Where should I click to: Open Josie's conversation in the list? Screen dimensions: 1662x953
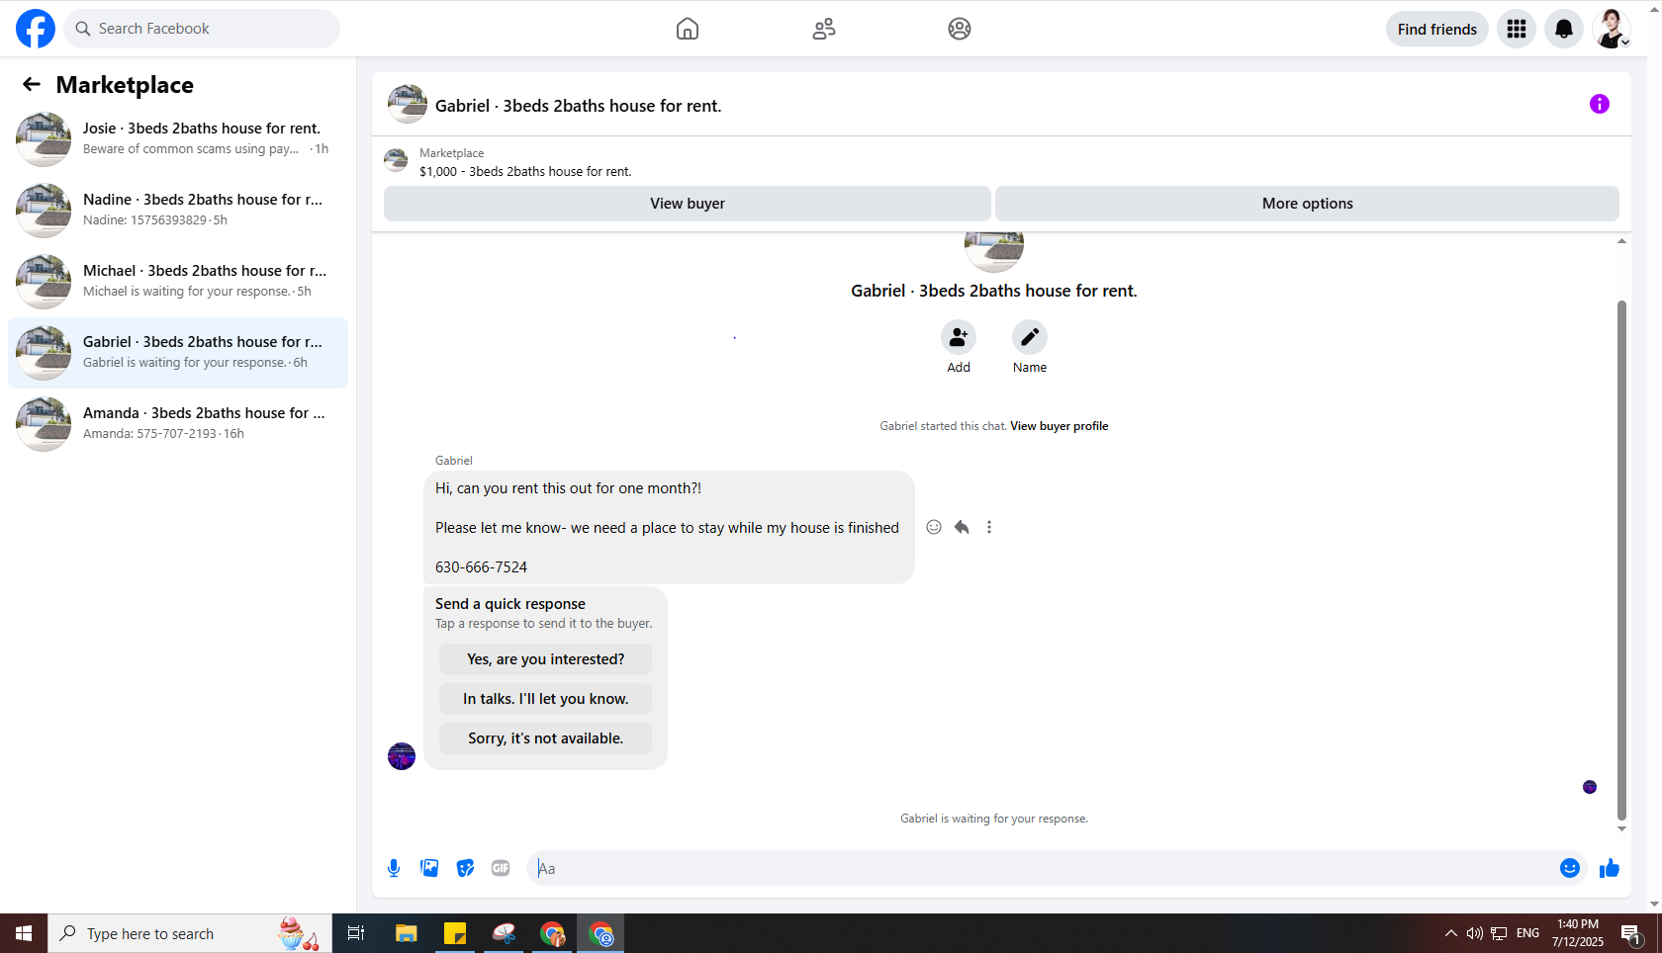[x=178, y=139]
